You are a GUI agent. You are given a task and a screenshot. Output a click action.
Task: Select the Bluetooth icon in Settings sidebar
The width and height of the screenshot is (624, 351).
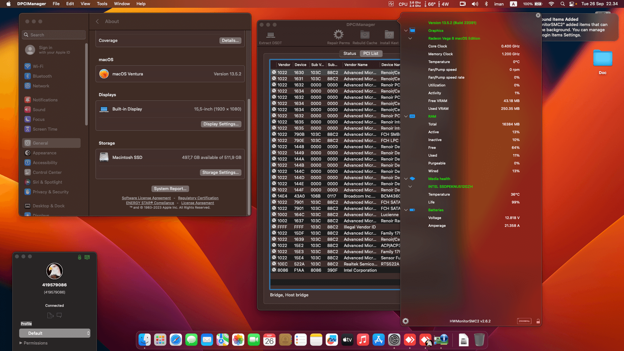(28, 76)
